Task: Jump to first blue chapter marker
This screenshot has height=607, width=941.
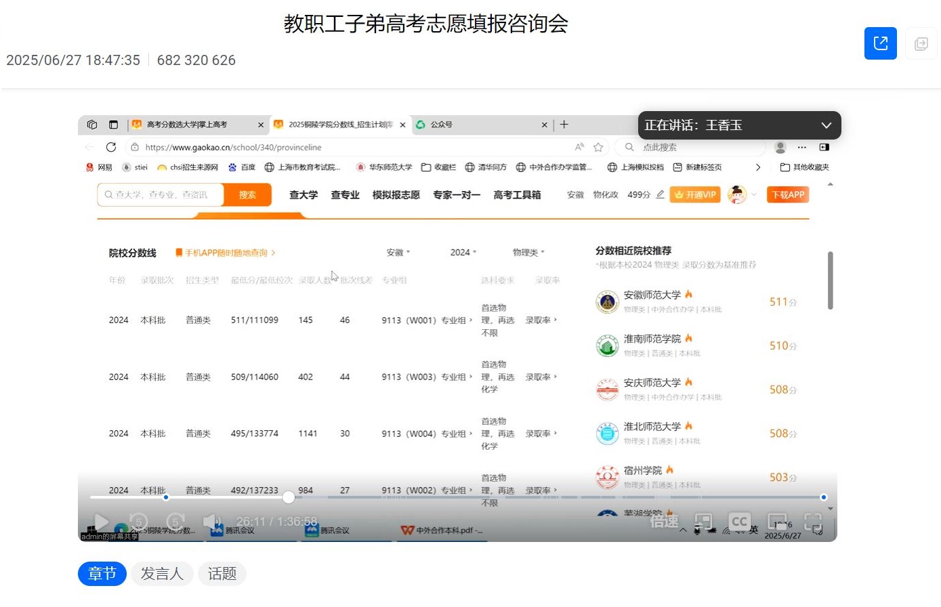Action: tap(166, 497)
